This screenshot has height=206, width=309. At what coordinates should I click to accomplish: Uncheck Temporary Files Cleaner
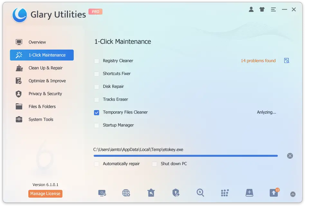point(97,112)
